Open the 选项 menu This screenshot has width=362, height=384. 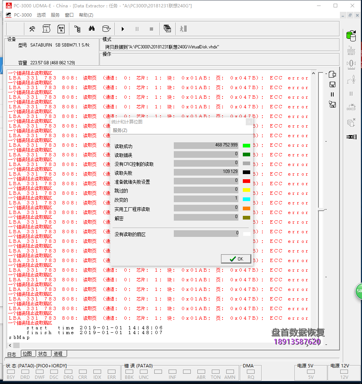(41, 15)
